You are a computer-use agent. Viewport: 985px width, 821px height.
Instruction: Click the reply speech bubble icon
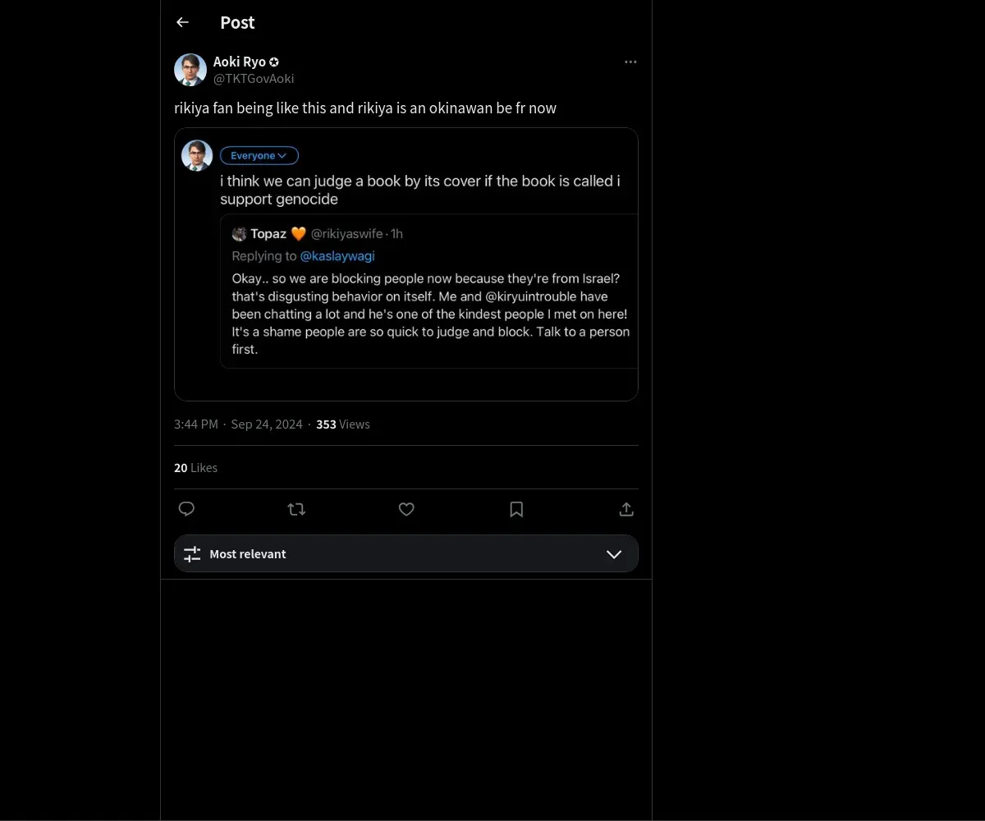[x=186, y=509]
